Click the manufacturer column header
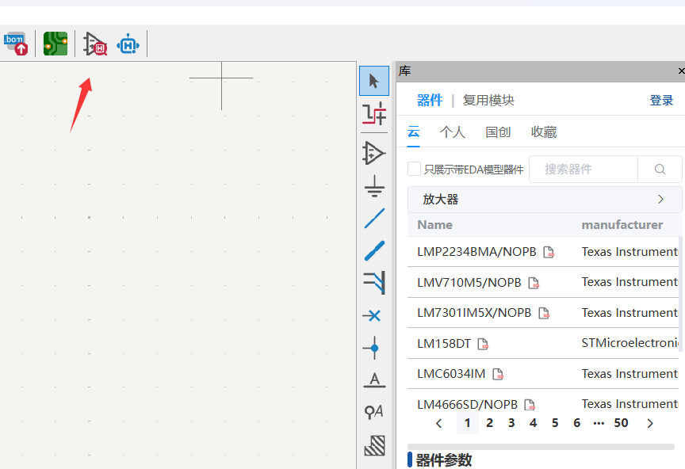Viewport: 685px width, 469px height. [622, 225]
